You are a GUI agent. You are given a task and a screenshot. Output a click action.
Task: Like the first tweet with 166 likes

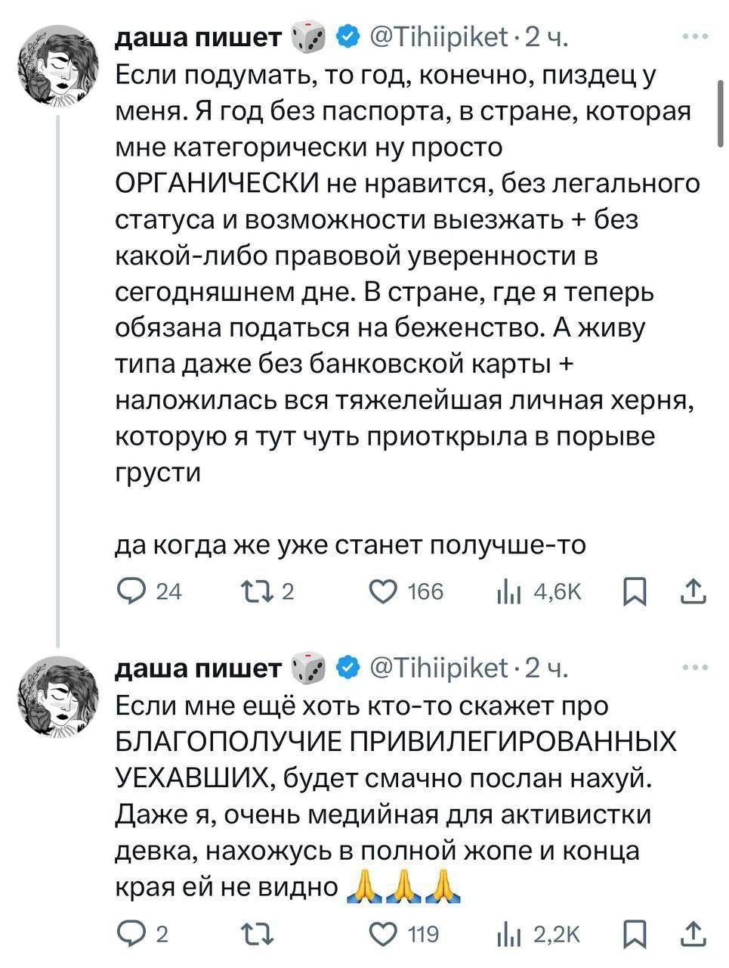tap(385, 591)
